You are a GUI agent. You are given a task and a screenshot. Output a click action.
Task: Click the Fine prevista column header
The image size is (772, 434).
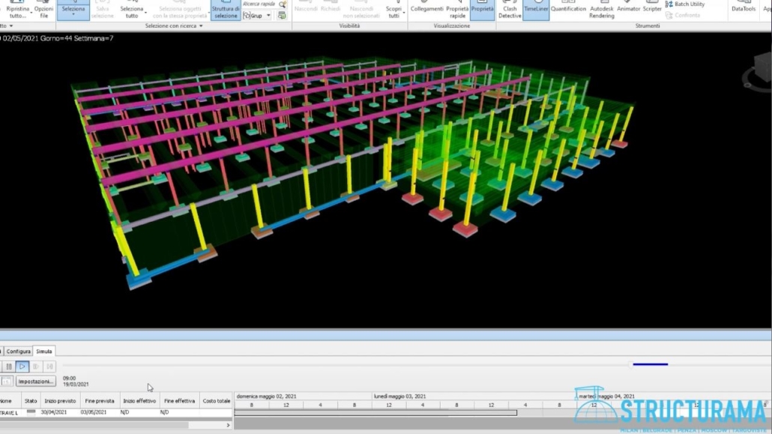[x=100, y=401]
